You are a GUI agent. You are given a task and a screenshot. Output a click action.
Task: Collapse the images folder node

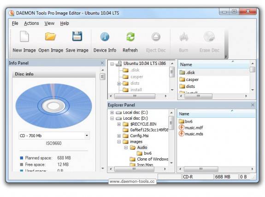119,142
